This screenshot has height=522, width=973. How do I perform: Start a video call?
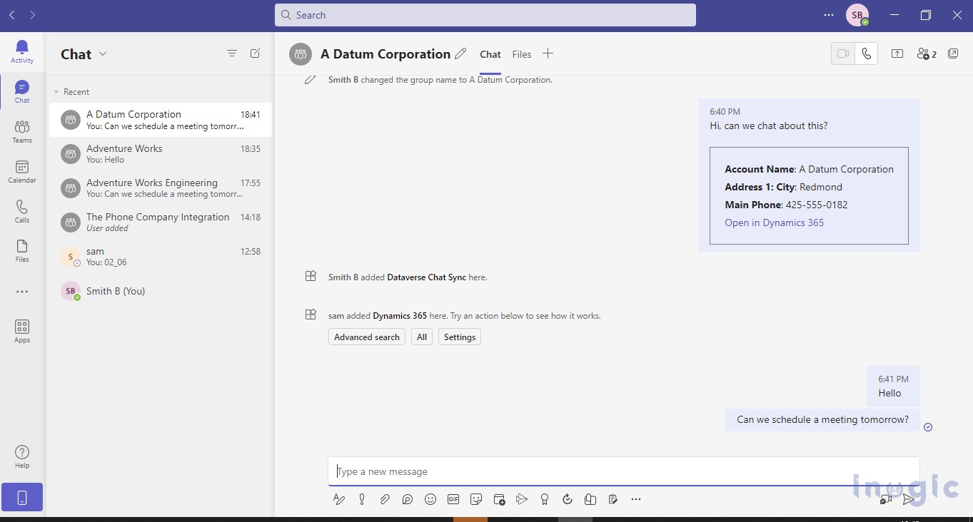point(843,53)
